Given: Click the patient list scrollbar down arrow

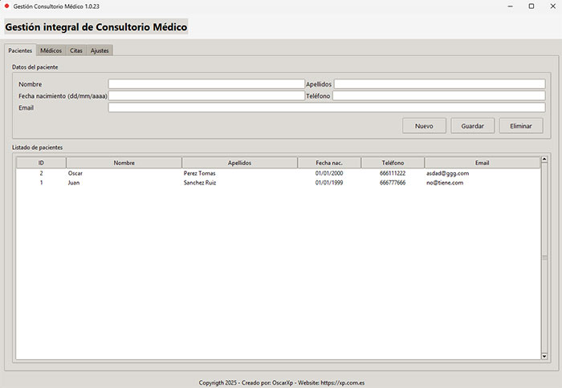Looking at the screenshot, I should 544,356.
